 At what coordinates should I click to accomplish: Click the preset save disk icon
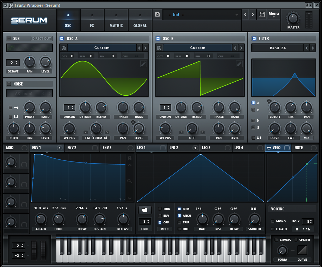pos(157,14)
